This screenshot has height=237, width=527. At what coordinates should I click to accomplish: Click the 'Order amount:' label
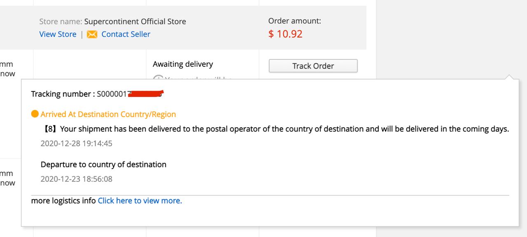point(294,21)
